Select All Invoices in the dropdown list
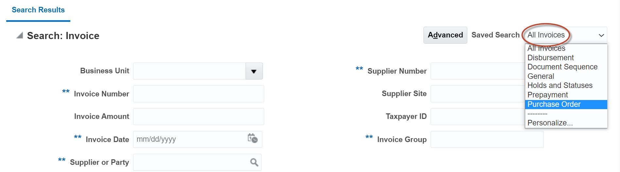Viewport: 620px width, 172px height. (546, 49)
